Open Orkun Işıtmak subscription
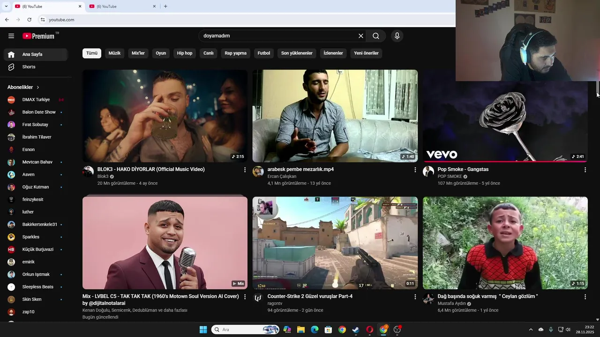The image size is (600, 337). (36, 274)
